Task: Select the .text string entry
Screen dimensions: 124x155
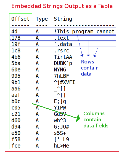Action: tap(62, 38)
